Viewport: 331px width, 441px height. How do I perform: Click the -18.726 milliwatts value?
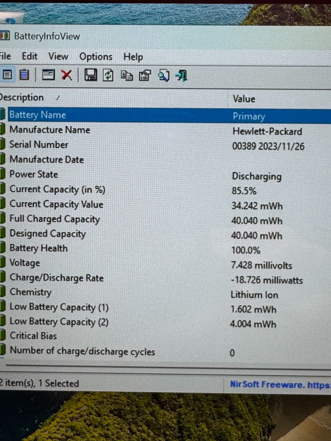point(267,280)
